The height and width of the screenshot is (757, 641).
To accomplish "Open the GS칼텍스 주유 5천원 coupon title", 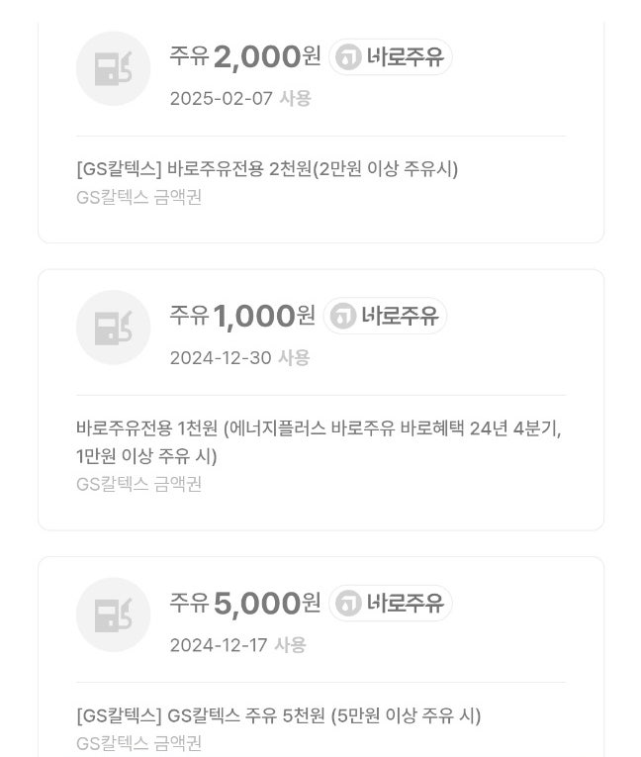I will (278, 715).
